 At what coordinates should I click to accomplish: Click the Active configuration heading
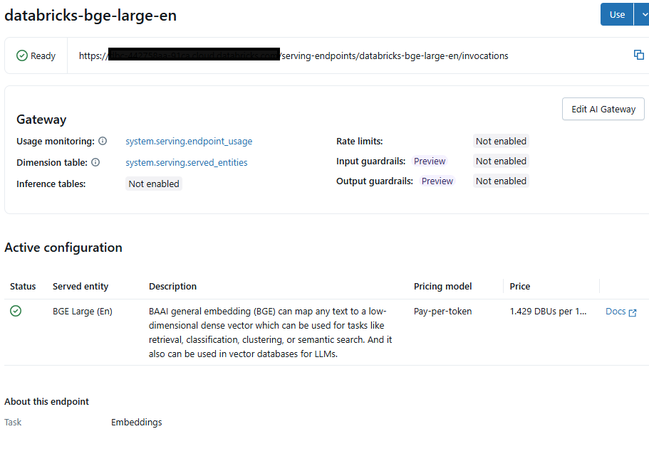pyautogui.click(x=63, y=248)
